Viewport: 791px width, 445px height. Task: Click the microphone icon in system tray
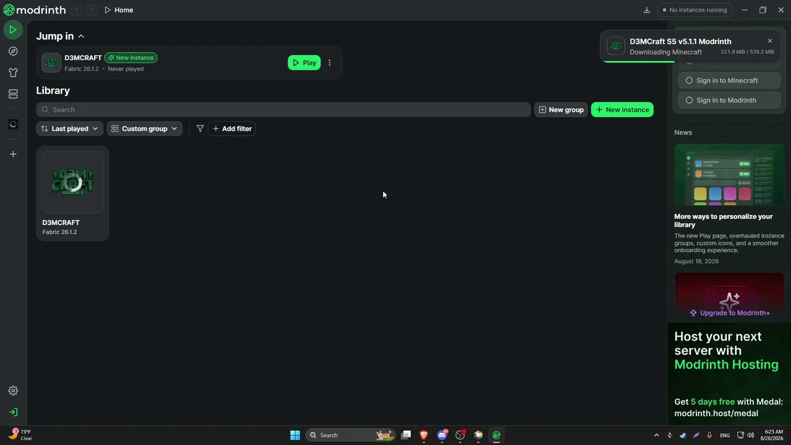click(x=709, y=435)
